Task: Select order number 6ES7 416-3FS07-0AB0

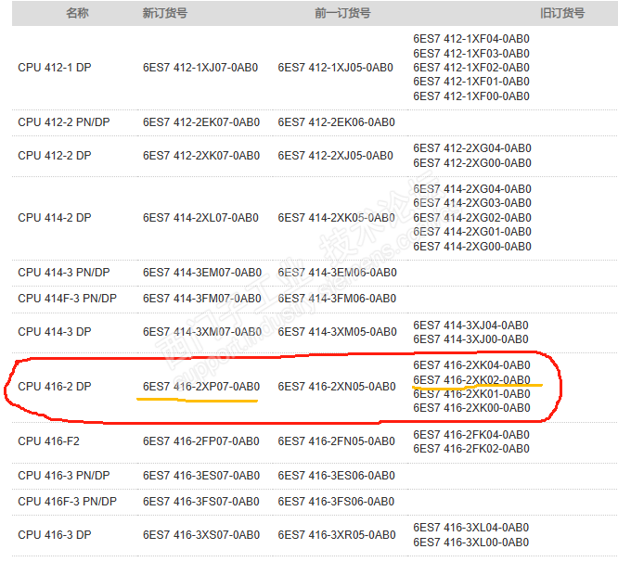Action: (x=201, y=502)
